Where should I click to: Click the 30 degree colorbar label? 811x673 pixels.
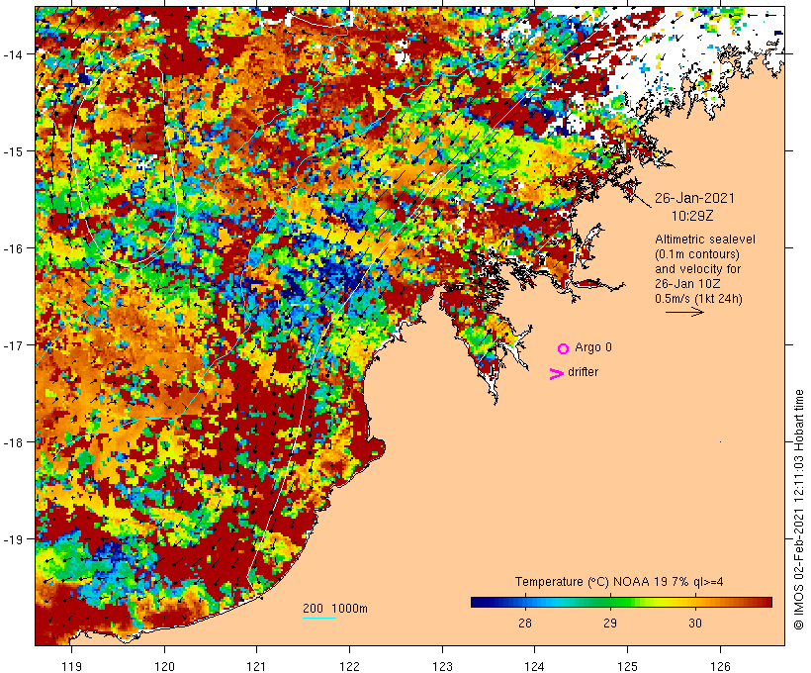(695, 623)
